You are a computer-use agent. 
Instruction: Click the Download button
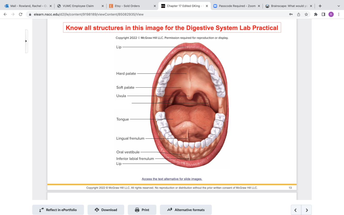pyautogui.click(x=106, y=210)
